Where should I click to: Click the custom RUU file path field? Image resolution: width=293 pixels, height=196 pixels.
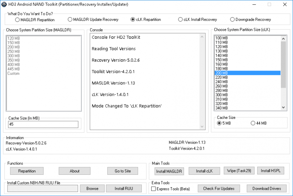(x=42, y=189)
